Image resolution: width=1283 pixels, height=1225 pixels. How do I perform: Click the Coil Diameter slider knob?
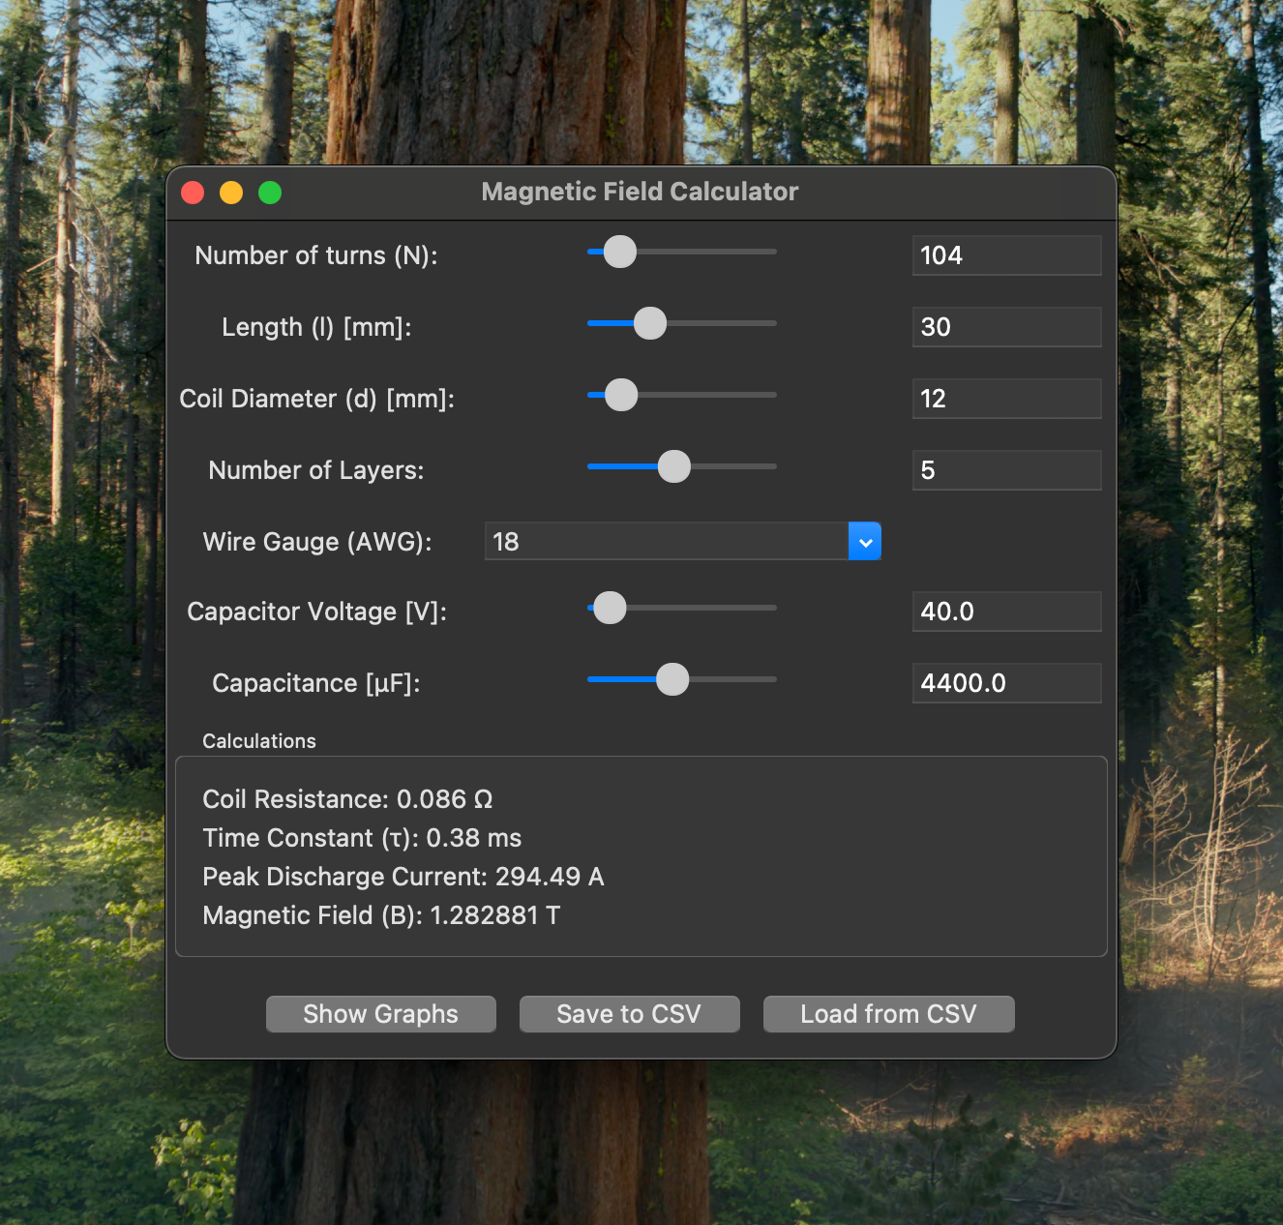tap(621, 395)
